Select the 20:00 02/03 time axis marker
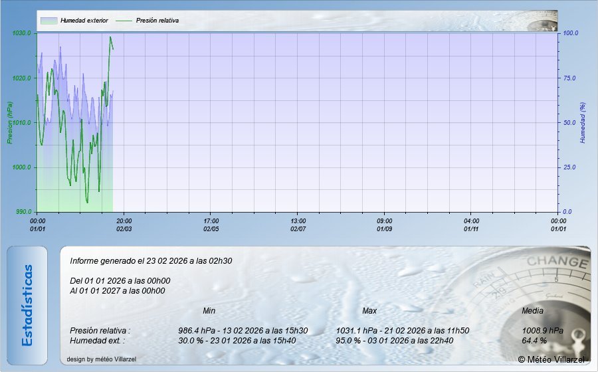Image resolution: width=598 pixels, height=372 pixels. tap(124, 225)
